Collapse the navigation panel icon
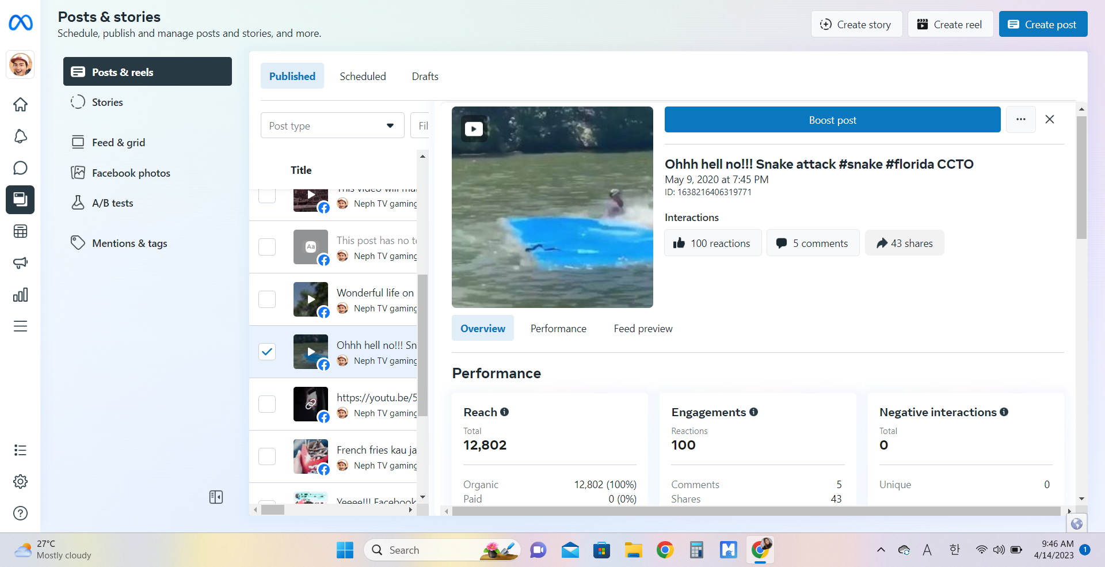Screen dimensions: 1105x567 [x=216, y=497]
